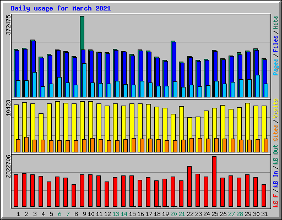
Task: Select the 2322706 kB axis label
Action: 8,166
